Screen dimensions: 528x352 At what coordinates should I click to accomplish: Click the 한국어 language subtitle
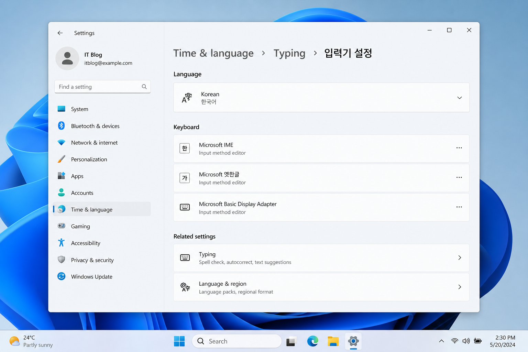[x=209, y=102]
